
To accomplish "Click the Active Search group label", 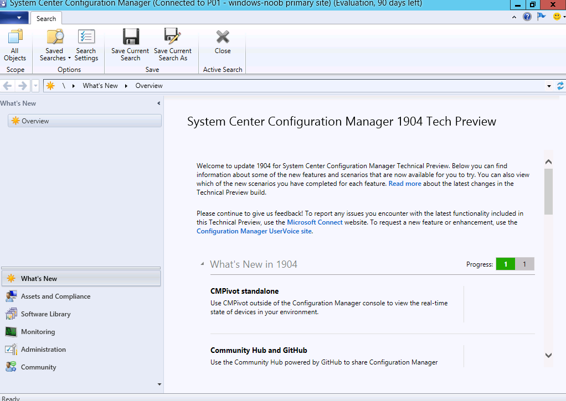I will click(x=223, y=70).
